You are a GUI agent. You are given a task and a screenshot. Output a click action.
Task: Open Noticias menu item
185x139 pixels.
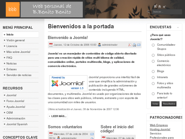[21, 64]
